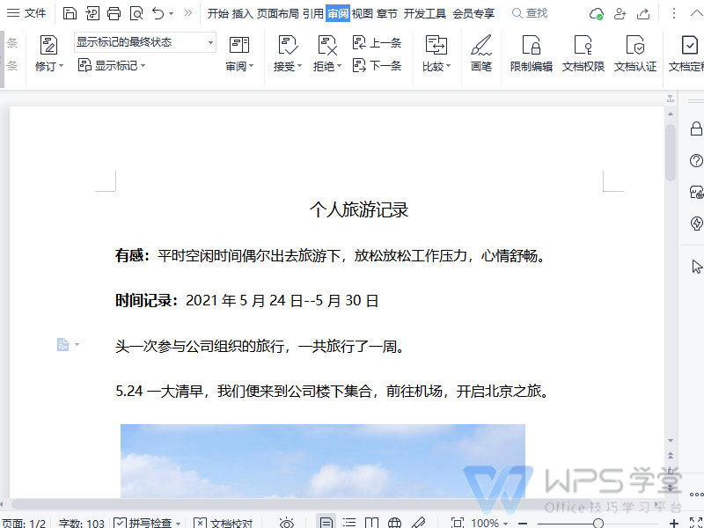Click the Export to PDF icon
Viewport: 704px width, 528px height.
pyautogui.click(x=92, y=13)
